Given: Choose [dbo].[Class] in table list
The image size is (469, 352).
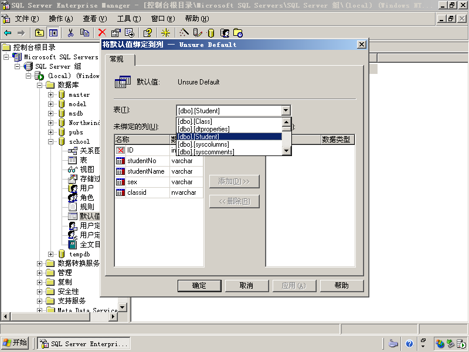Looking at the screenshot, I should 229,121.
